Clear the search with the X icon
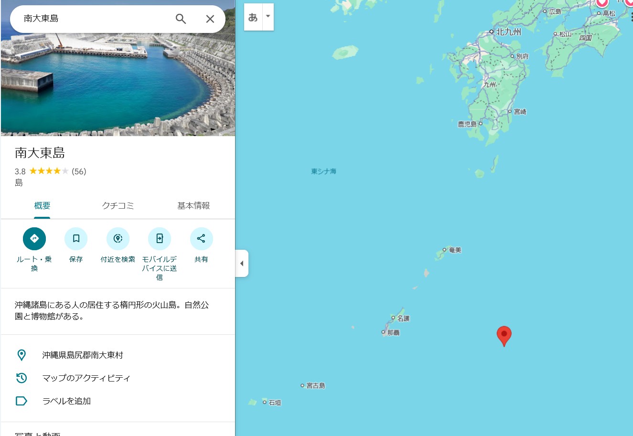The height and width of the screenshot is (436, 633). coord(210,19)
